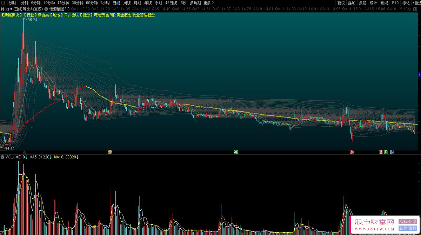Expand the VOLUME indicator settings arrow
421x235 pixels.
[x=3, y=157]
